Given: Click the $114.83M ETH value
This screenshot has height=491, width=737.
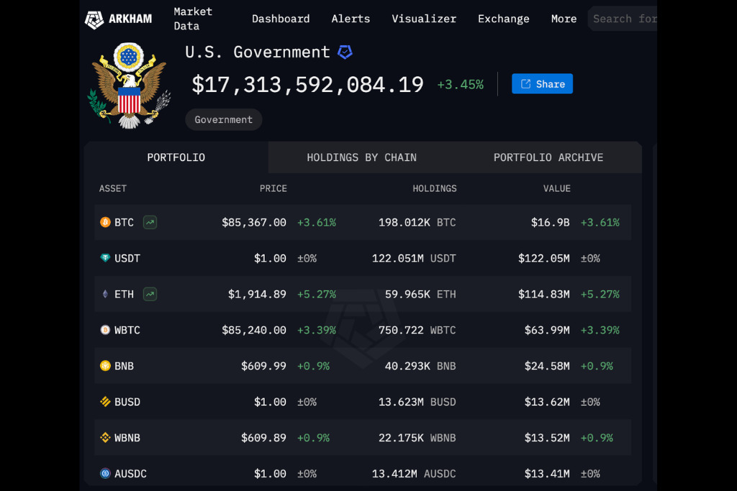Looking at the screenshot, I should point(544,294).
